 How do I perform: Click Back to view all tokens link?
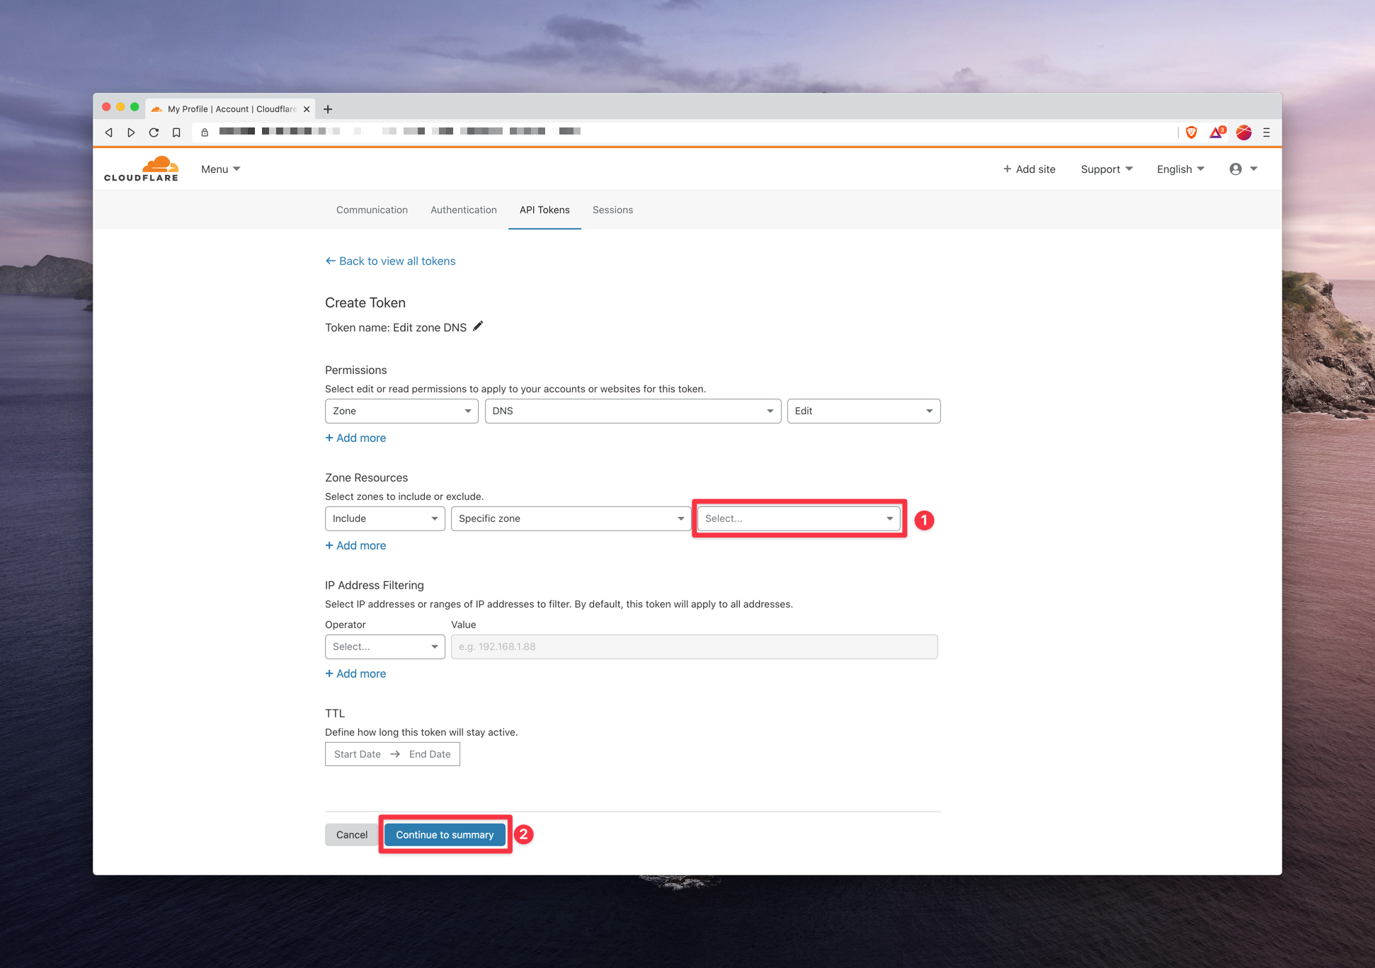(x=390, y=261)
